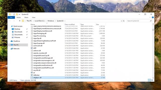Viewport: 161px width, 90px height.
Task: Click This PC in the address bar
Action: click(29, 21)
